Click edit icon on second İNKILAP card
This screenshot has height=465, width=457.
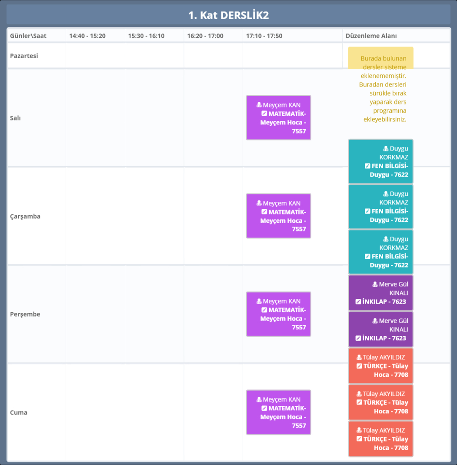[x=358, y=338]
